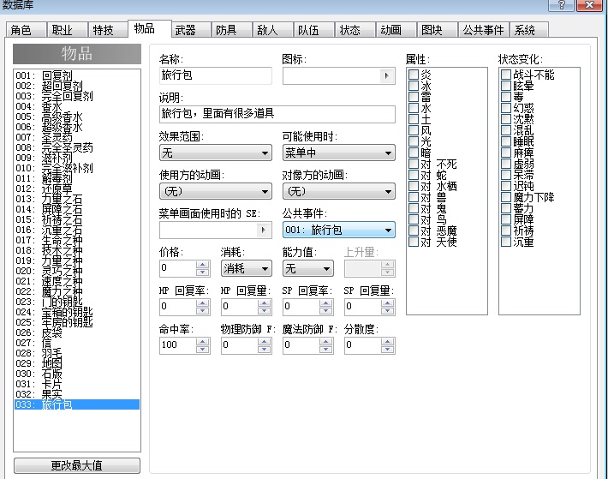Switch to the 武器 tab
Image resolution: width=608 pixels, height=479 pixels.
point(191,30)
